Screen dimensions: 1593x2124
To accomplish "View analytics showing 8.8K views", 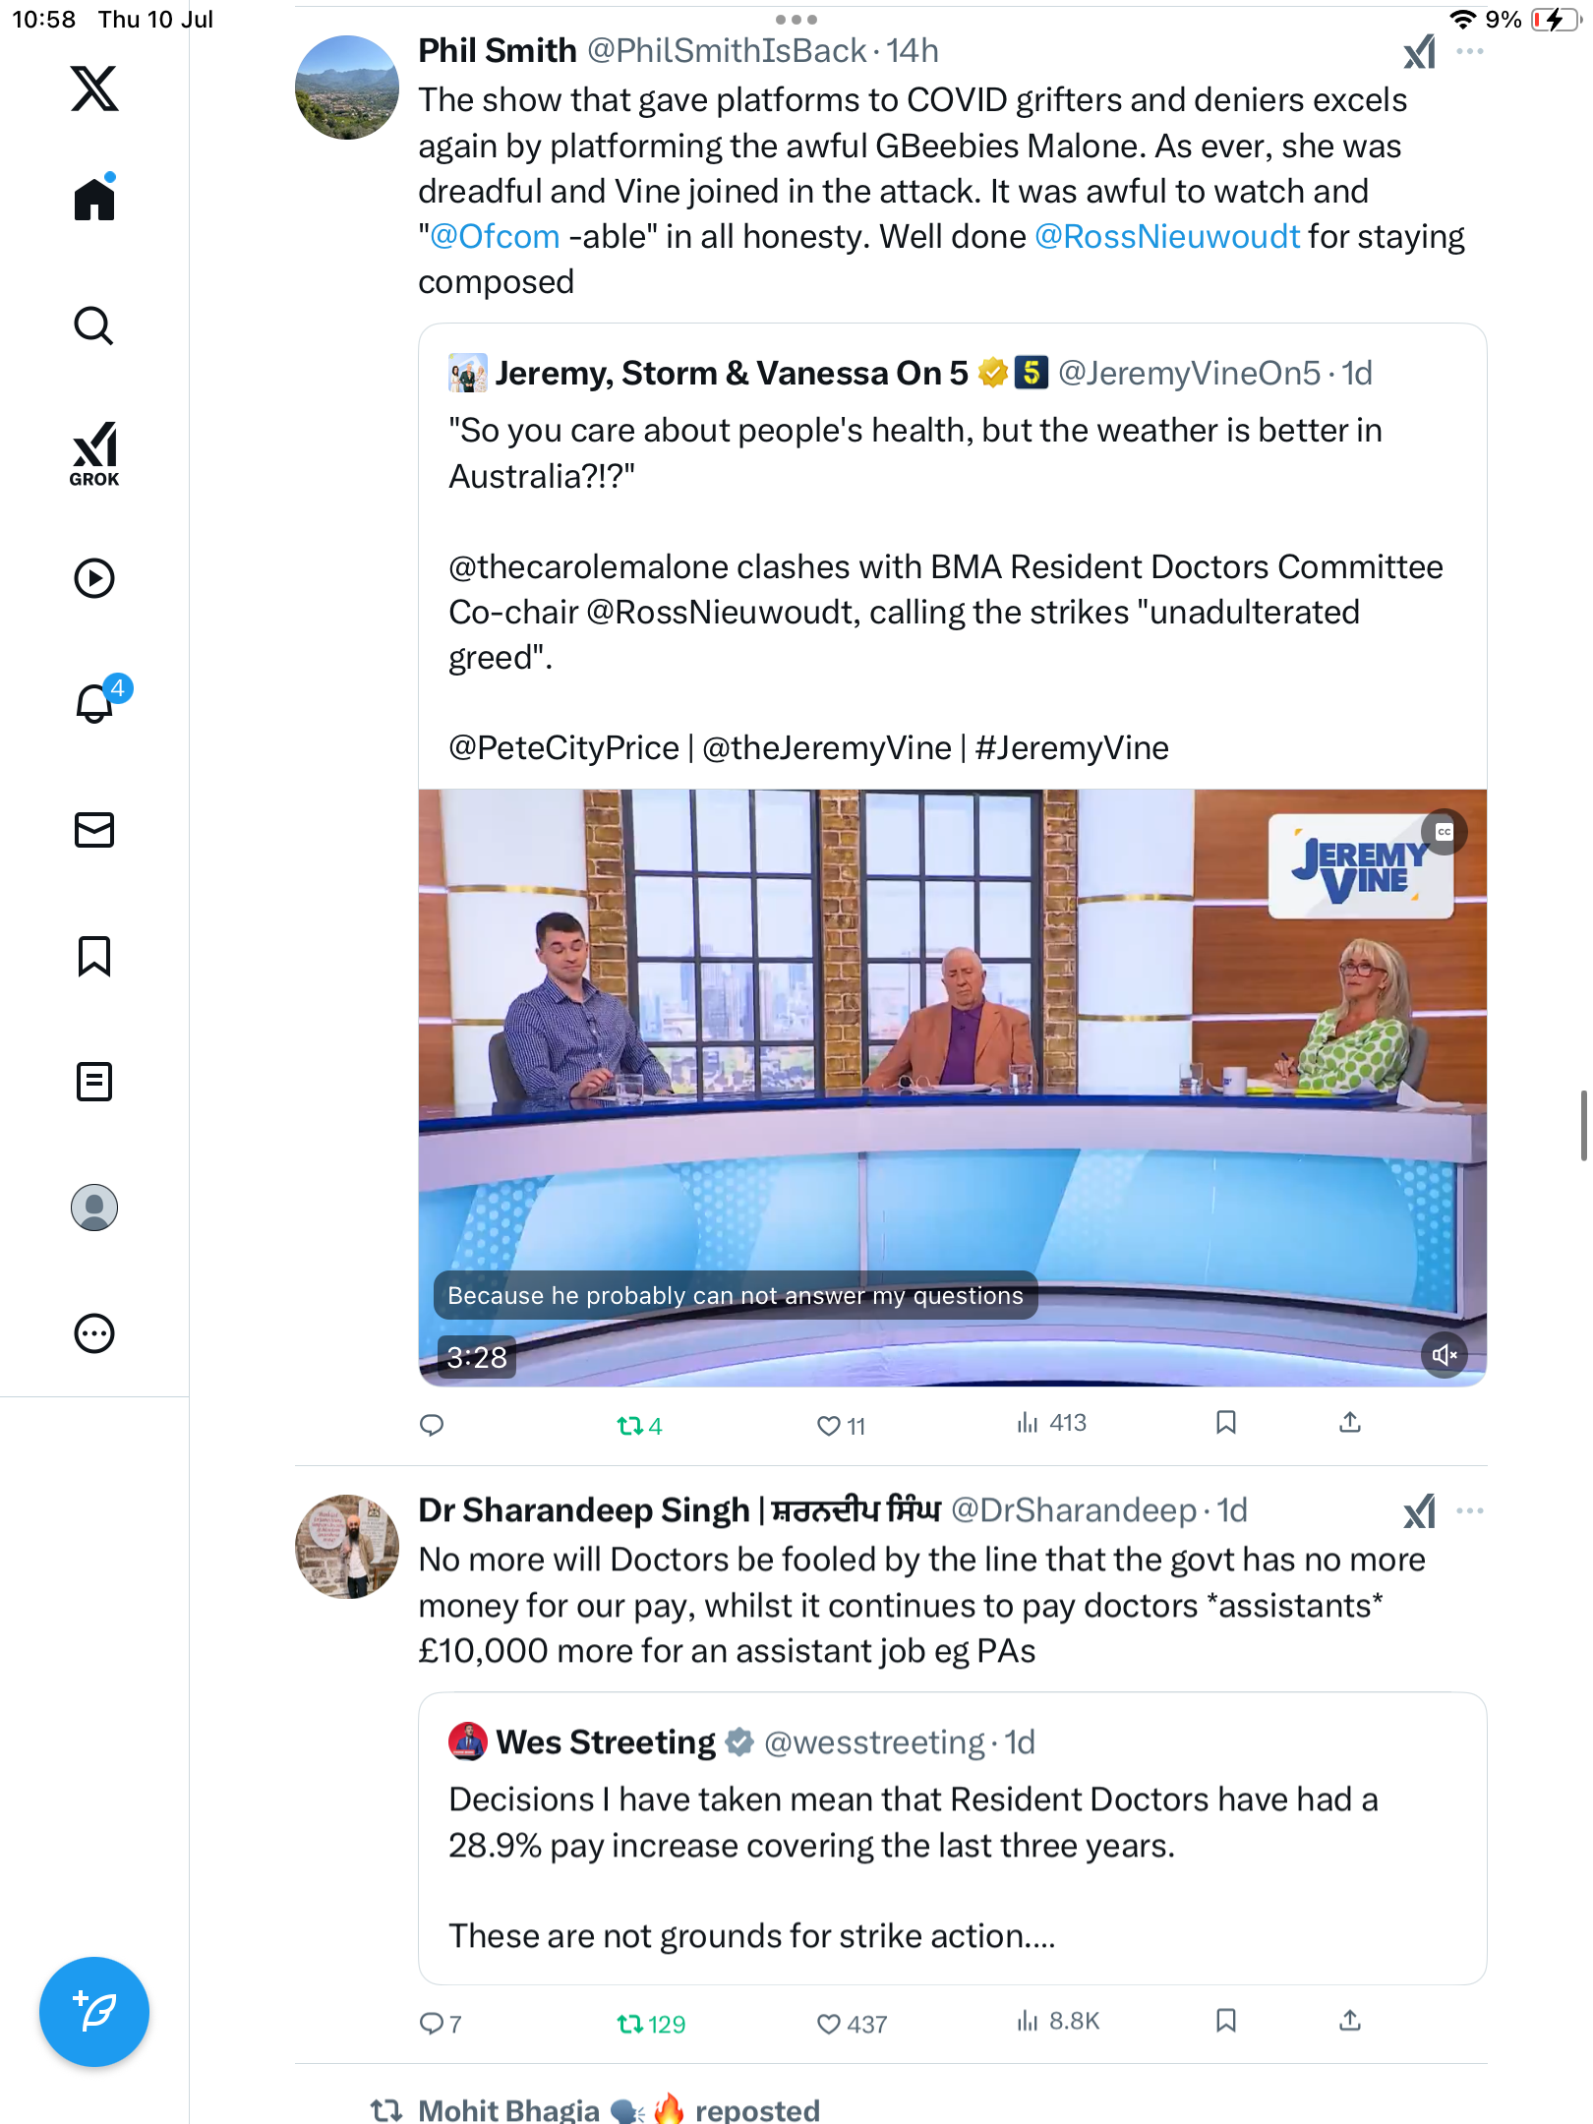I will (1058, 2021).
